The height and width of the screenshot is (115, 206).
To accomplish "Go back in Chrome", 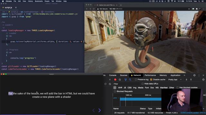I will [87, 9].
